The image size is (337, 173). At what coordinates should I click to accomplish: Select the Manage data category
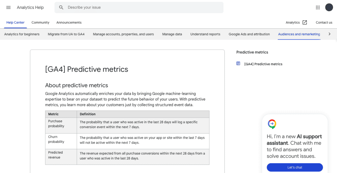point(172,34)
